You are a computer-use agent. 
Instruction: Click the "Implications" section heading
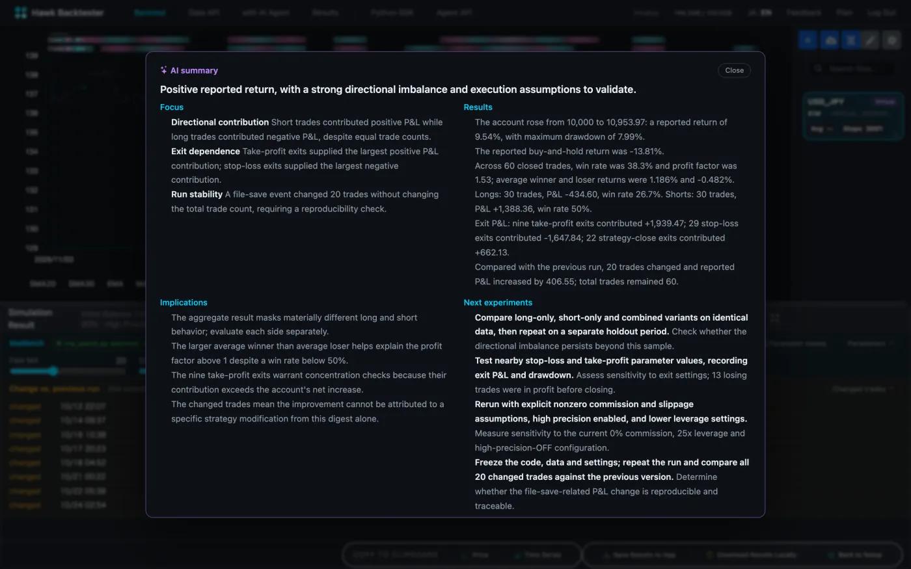(x=184, y=302)
